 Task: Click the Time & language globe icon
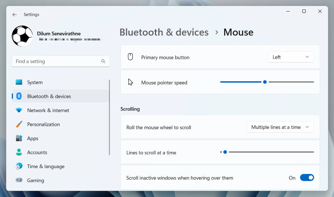tap(19, 166)
